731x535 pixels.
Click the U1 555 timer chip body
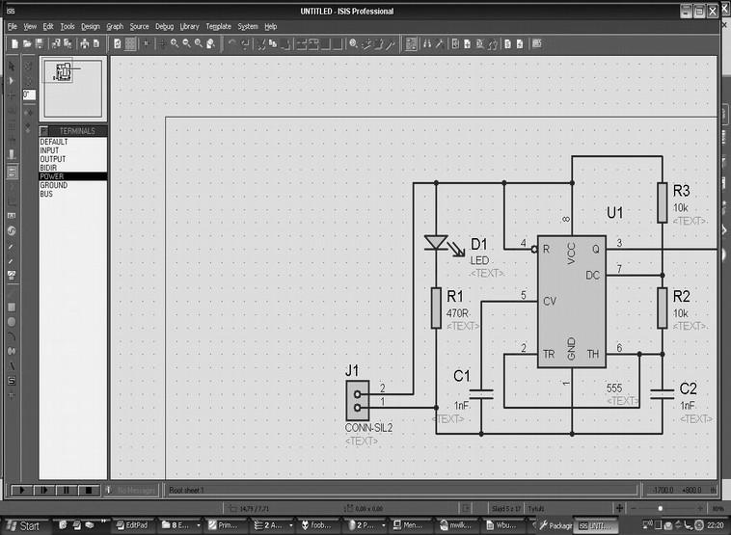pyautogui.click(x=572, y=302)
